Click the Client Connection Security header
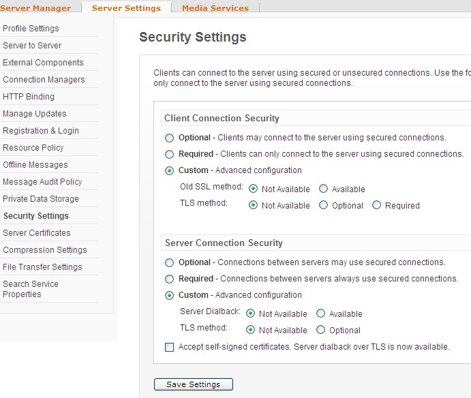 point(222,118)
